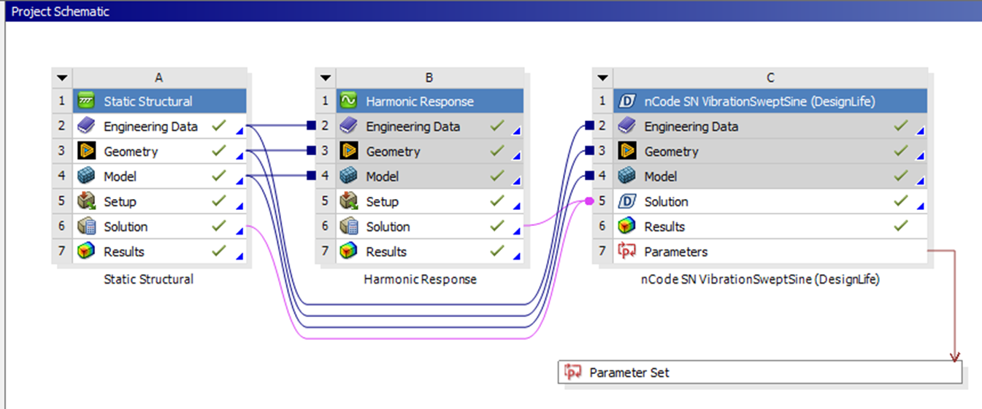The width and height of the screenshot is (982, 409).
Task: Open the system A dropdown arrow menu
Action: pos(62,78)
